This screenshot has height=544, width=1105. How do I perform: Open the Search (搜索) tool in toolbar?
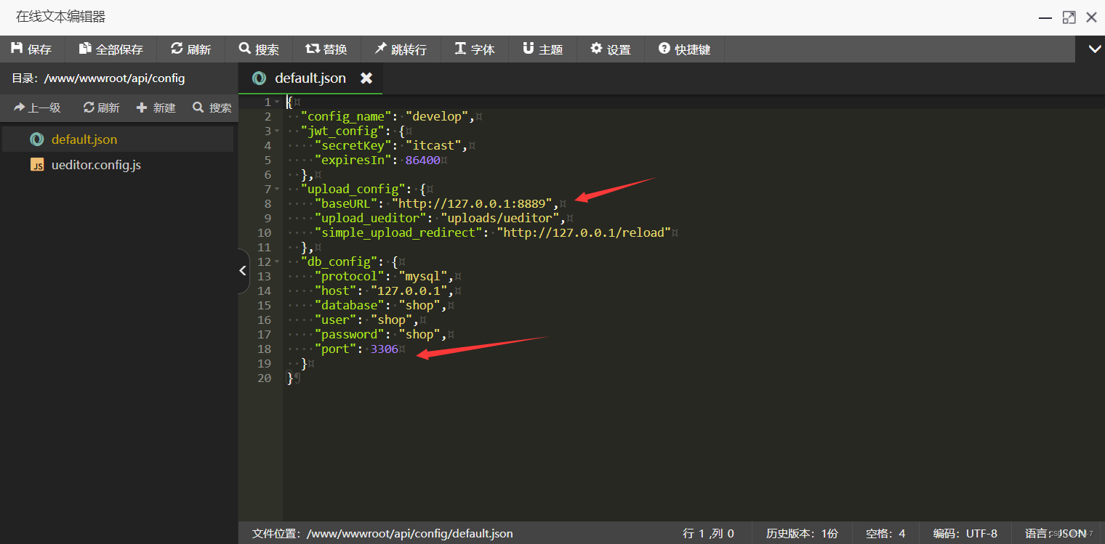click(x=259, y=49)
